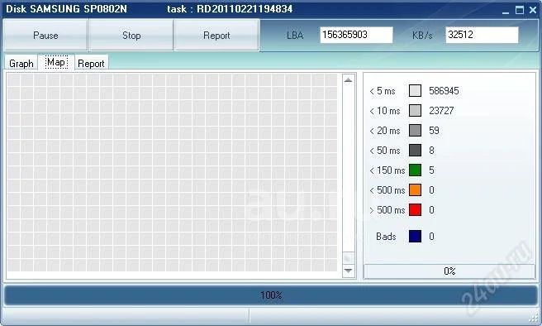Click the KB/s speed field
This screenshot has height=326, width=542.
[482, 35]
